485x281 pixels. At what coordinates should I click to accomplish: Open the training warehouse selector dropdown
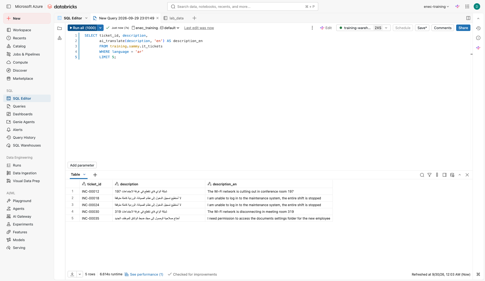click(363, 28)
